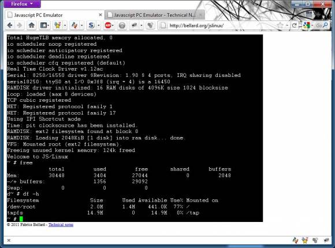Click 'io scheduler noop registered' line
Image resolution: width=335 pixels, height=248 pixels.
(x=52, y=44)
